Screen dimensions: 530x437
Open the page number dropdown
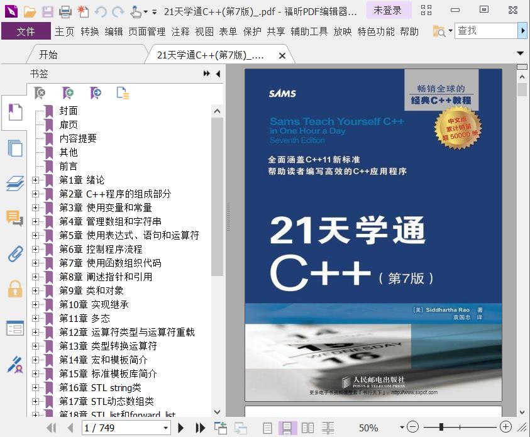click(x=165, y=428)
